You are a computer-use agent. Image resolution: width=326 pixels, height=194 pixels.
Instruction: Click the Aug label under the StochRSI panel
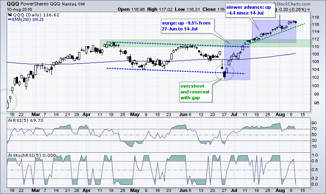(x=280, y=190)
